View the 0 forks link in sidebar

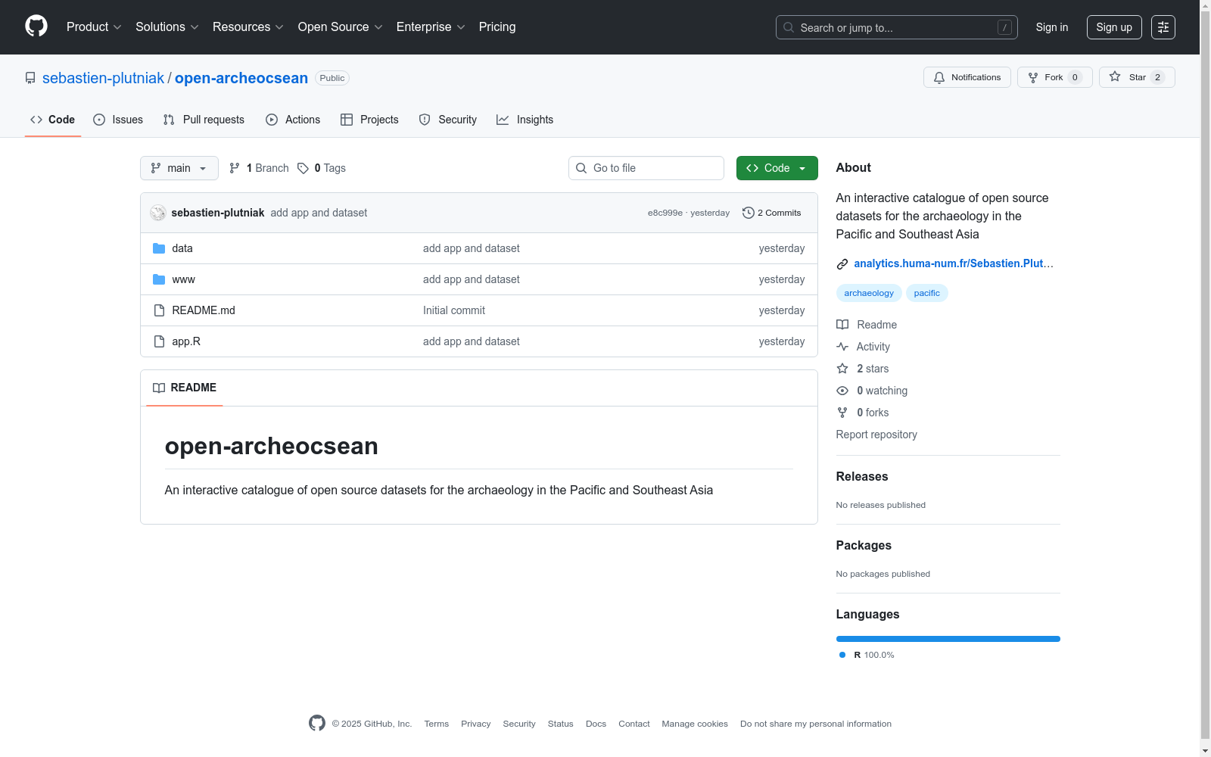(x=863, y=413)
